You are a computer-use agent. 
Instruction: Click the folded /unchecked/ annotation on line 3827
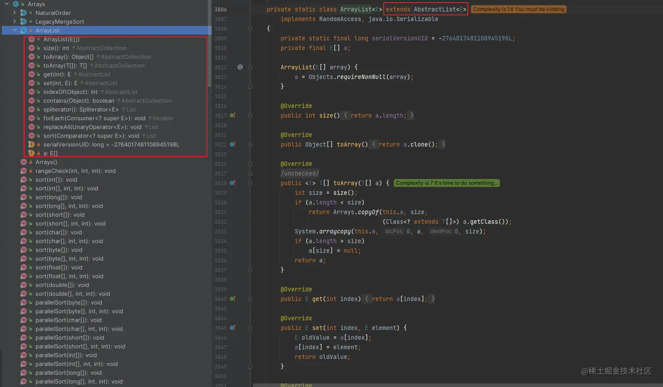(300, 173)
